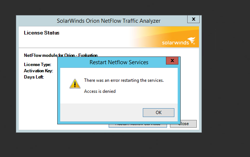
Task: Close the Restart Netflow Services error dialog
Action: (x=172, y=61)
